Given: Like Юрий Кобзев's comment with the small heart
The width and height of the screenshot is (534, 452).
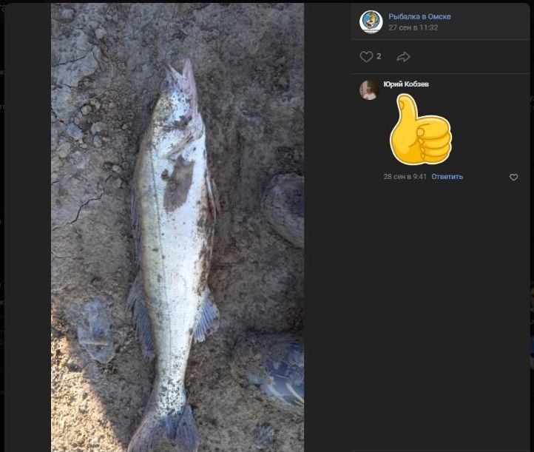Looking at the screenshot, I should click(514, 178).
